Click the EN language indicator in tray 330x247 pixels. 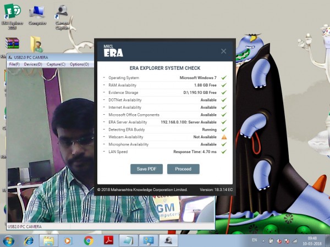(255, 240)
